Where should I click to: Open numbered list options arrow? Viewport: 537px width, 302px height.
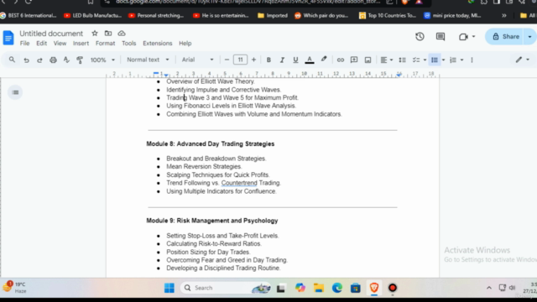pyautogui.click(x=461, y=60)
